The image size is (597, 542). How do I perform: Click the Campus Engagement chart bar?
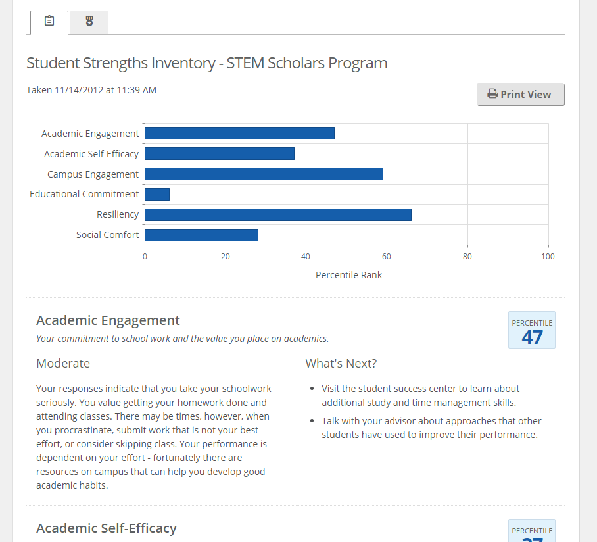coord(263,174)
